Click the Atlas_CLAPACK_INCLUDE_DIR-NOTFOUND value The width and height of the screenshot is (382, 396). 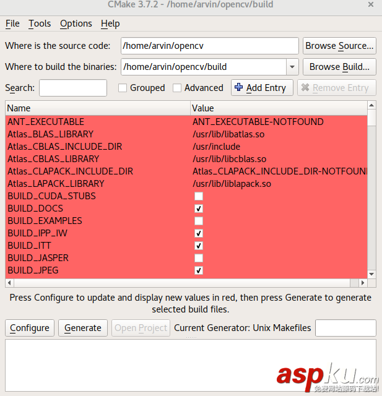coord(280,171)
